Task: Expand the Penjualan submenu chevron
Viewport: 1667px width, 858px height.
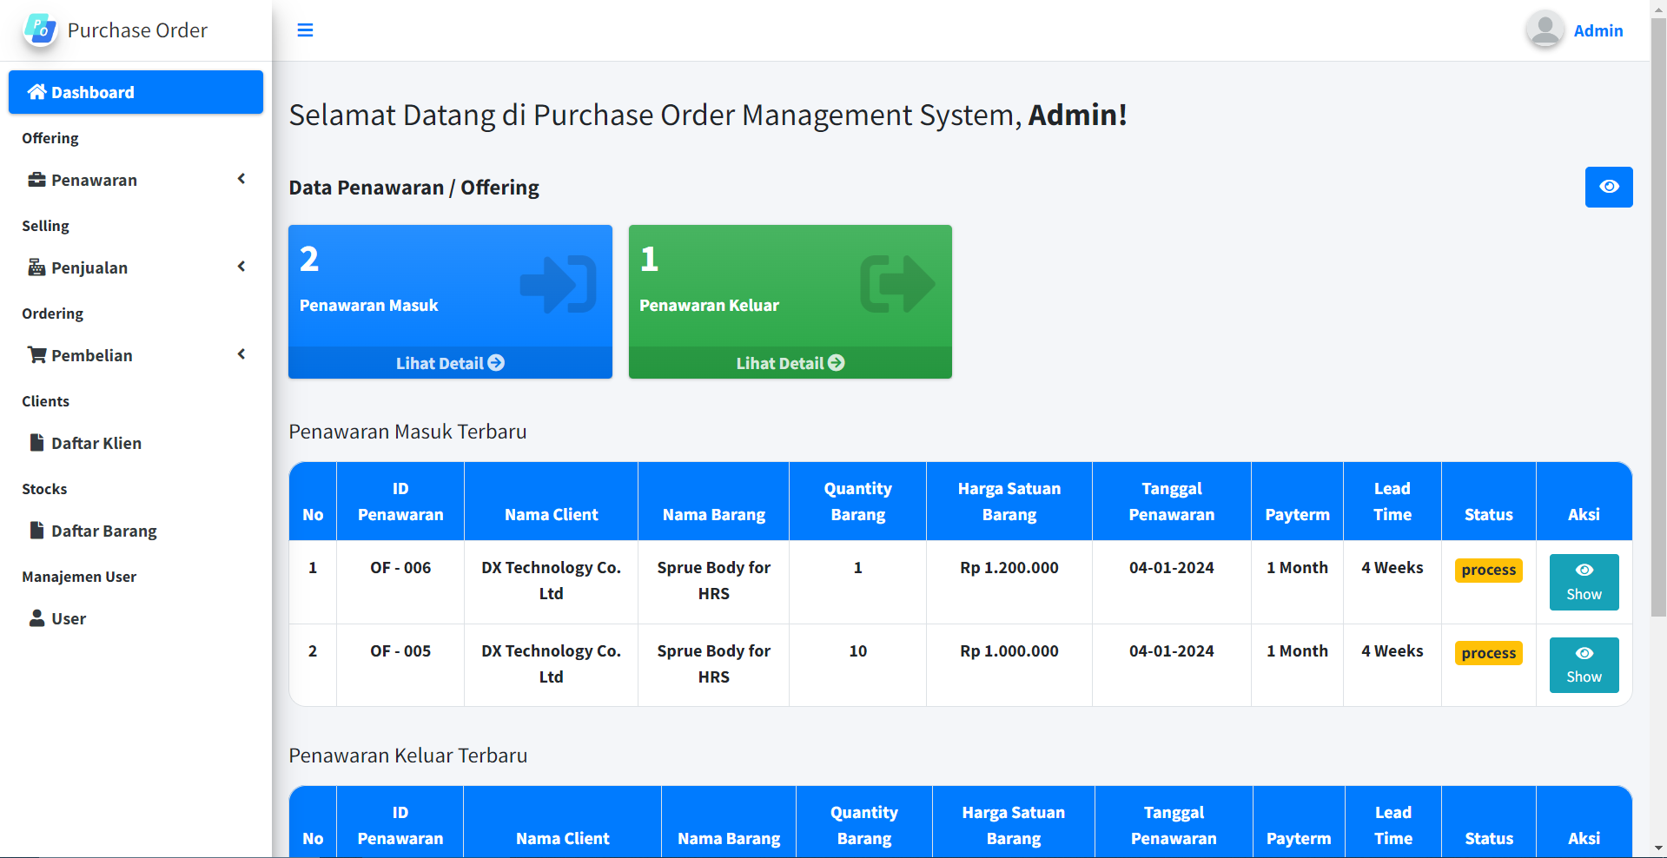Action: [x=241, y=267]
